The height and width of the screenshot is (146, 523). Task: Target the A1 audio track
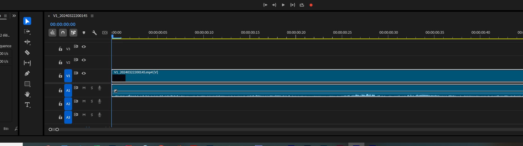pos(68,91)
